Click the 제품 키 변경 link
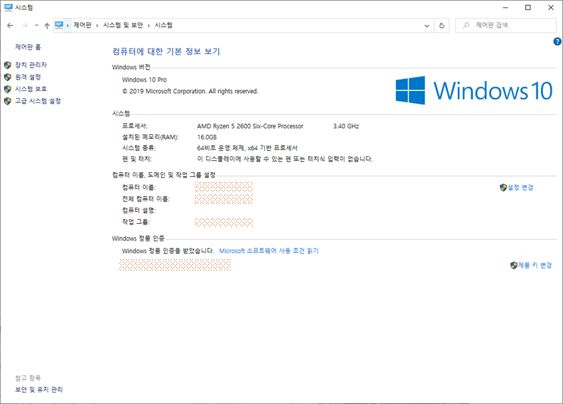Image resolution: width=563 pixels, height=404 pixels. pyautogui.click(x=534, y=265)
